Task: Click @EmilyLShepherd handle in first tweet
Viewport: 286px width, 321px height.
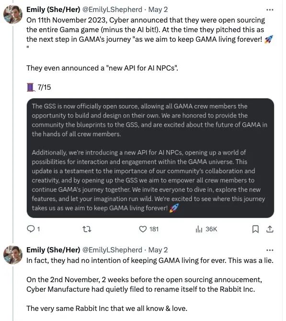Action: pos(112,10)
